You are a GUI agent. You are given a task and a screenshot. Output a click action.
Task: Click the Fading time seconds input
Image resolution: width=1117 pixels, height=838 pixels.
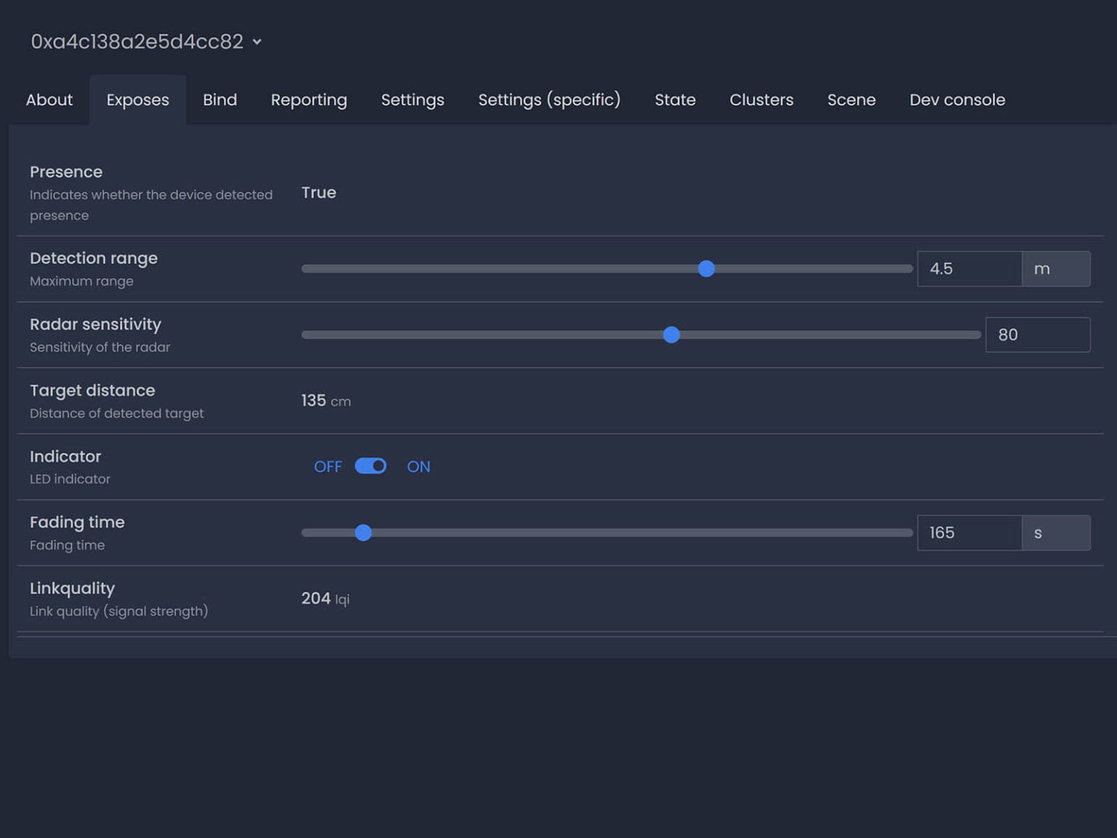coord(969,533)
